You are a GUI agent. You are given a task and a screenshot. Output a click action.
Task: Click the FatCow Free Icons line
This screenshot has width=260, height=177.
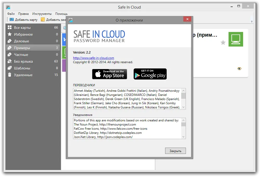point(110,129)
